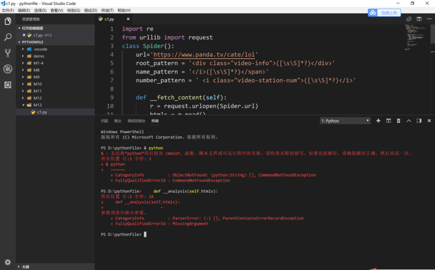Expand the M8 folder

(x=23, y=70)
